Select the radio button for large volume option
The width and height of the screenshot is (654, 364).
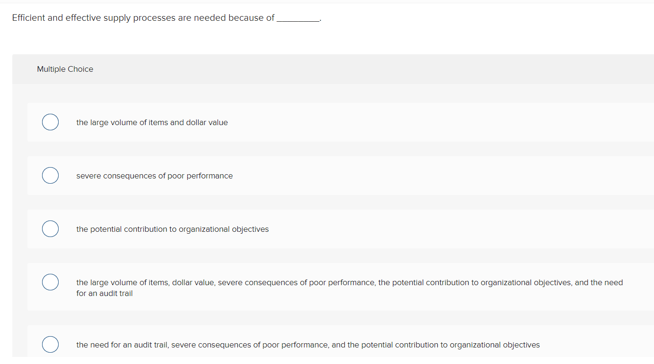[50, 122]
